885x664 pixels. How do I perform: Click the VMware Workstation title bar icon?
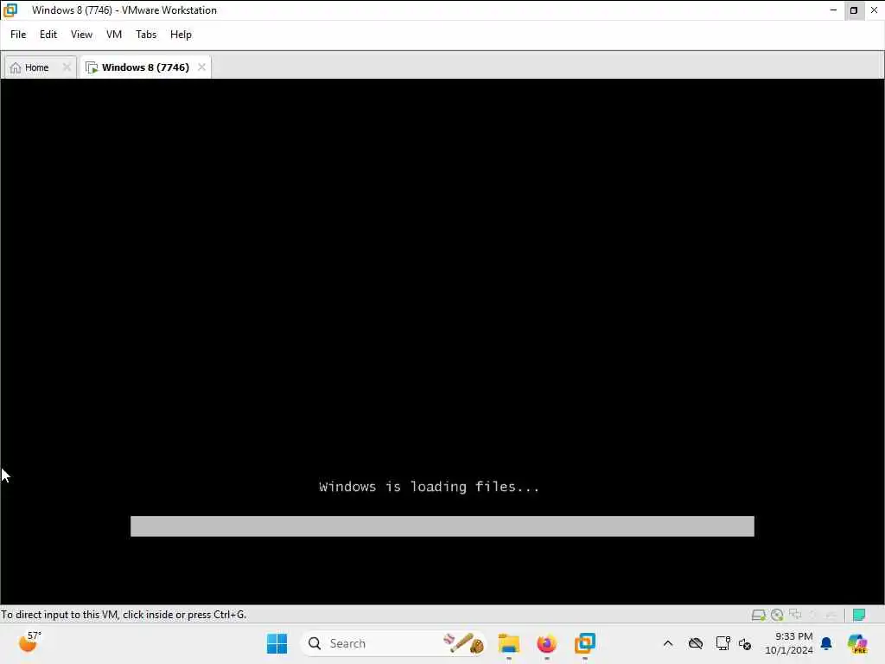pos(10,10)
